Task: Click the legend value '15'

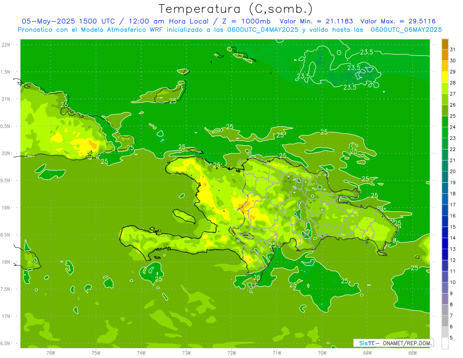Action: (x=453, y=227)
